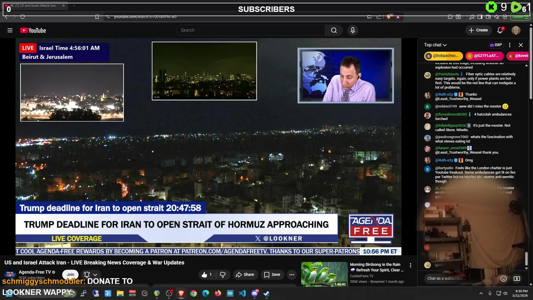Open the account avatar menu

pos(516,30)
